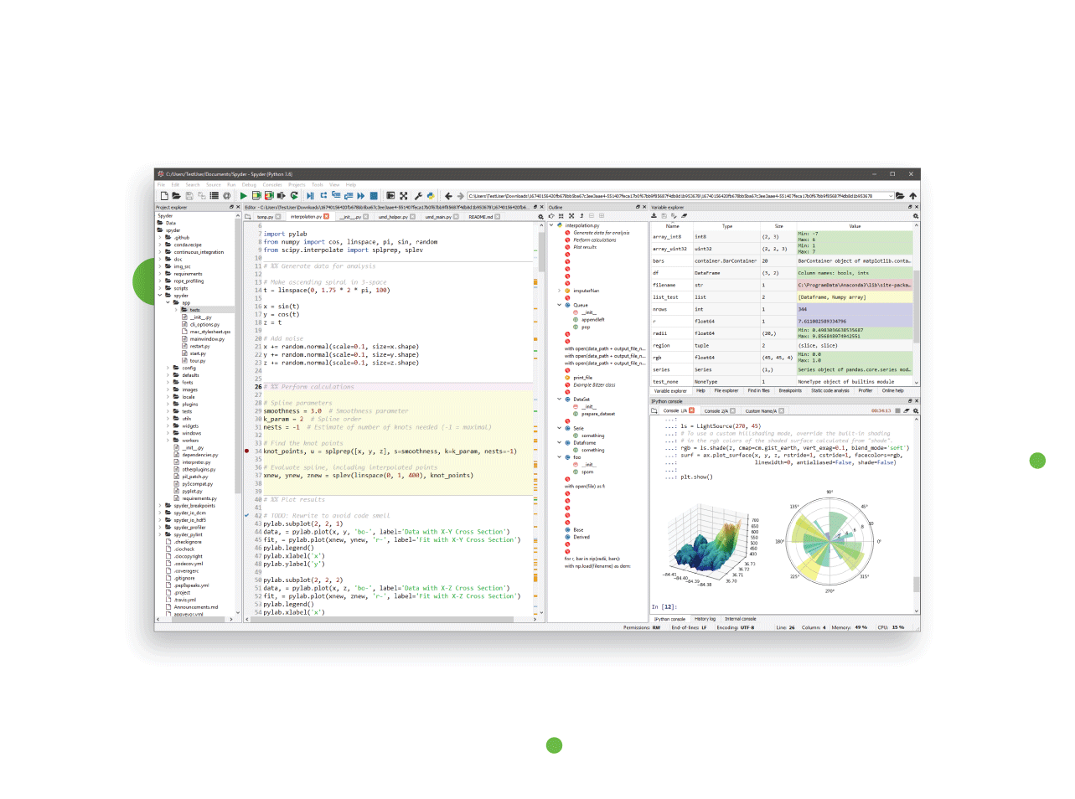
Task: Import data in Variable explorer toolbar
Action: pos(654,215)
